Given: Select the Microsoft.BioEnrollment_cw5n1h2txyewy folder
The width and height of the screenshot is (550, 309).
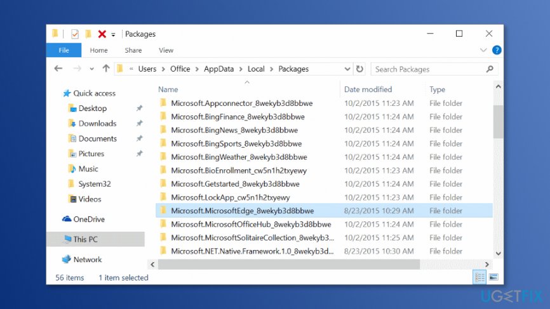Looking at the screenshot, I should tap(324, 171).
